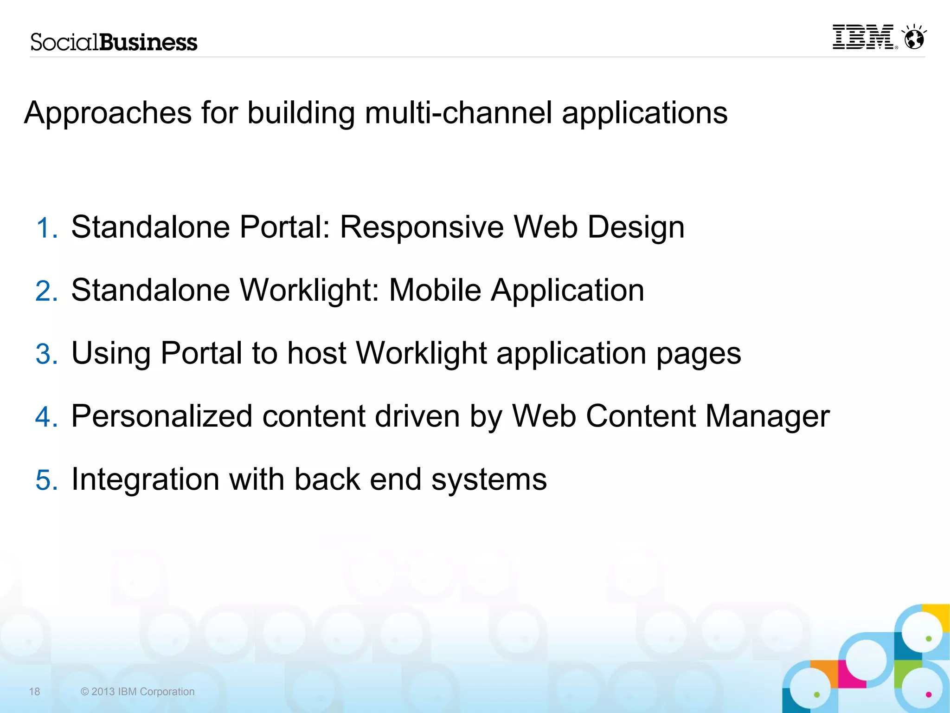Select the slide title 'Approaches for building multi-channel applications'

(x=376, y=113)
